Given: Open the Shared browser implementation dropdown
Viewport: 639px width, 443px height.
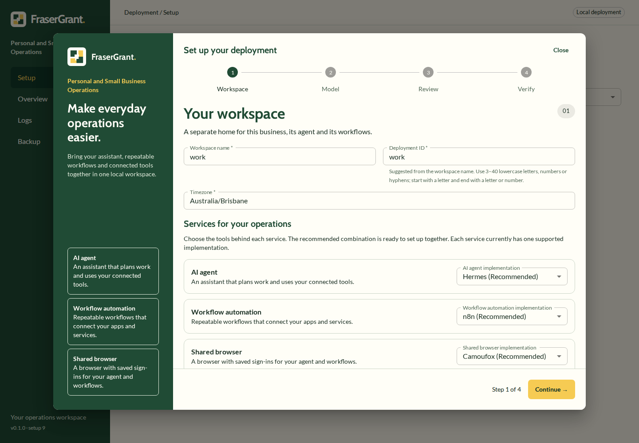Looking at the screenshot, I should point(512,356).
